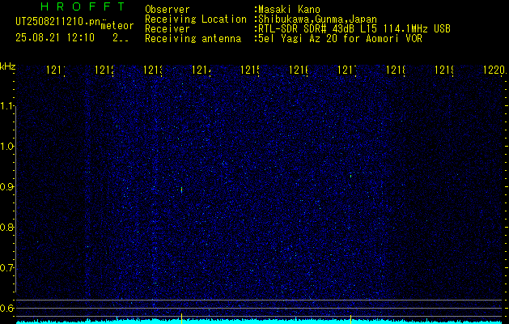
Task: Click the 1213 time axis label
Action: click(153, 70)
